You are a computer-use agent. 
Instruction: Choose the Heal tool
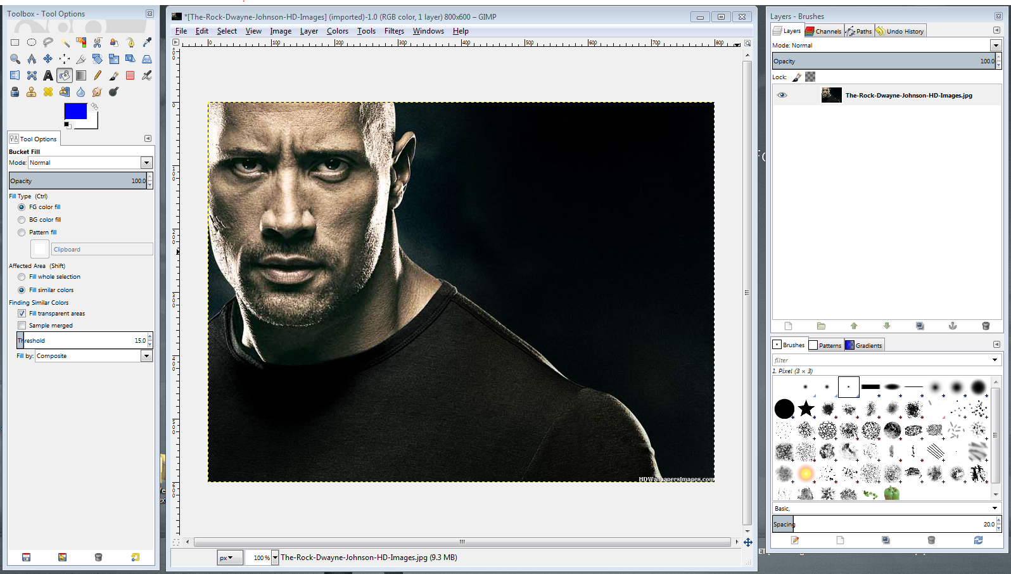tap(48, 92)
